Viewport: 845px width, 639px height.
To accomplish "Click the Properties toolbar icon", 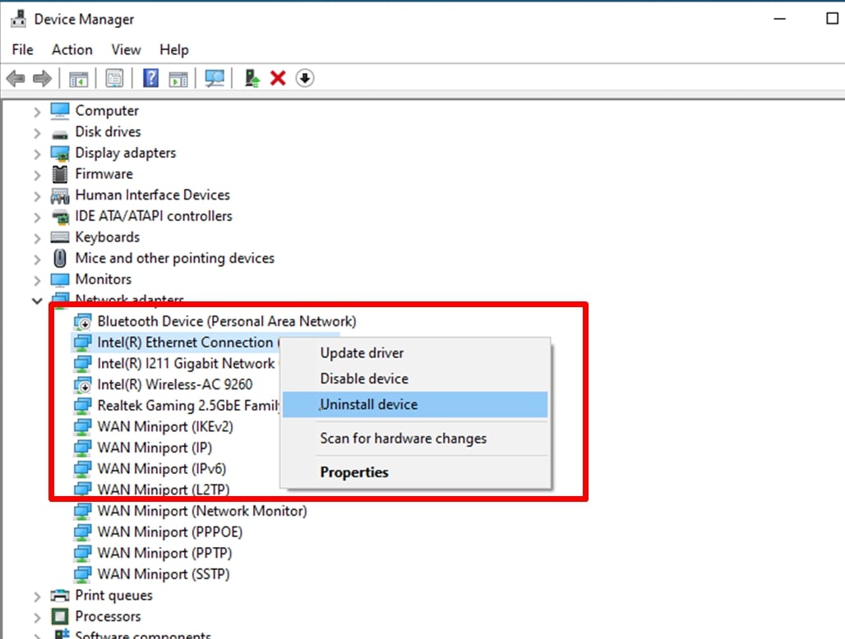I will pos(114,78).
